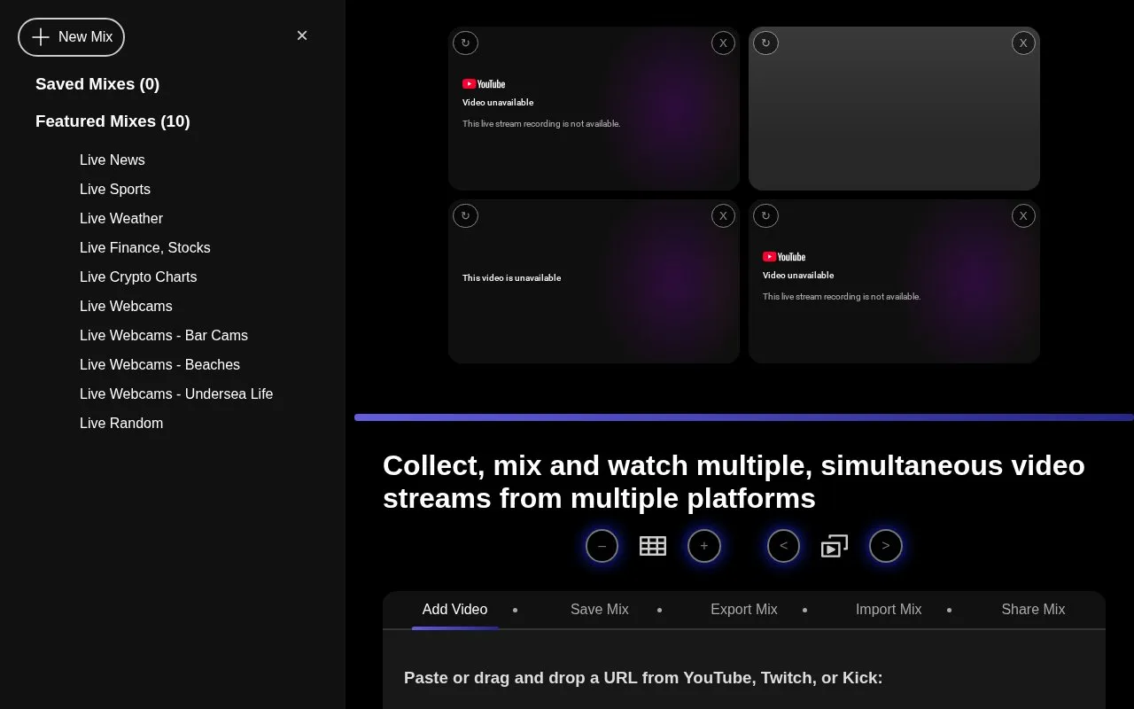Image resolution: width=1134 pixels, height=709 pixels.
Task: Go to previous video with < button
Action: coord(783,546)
